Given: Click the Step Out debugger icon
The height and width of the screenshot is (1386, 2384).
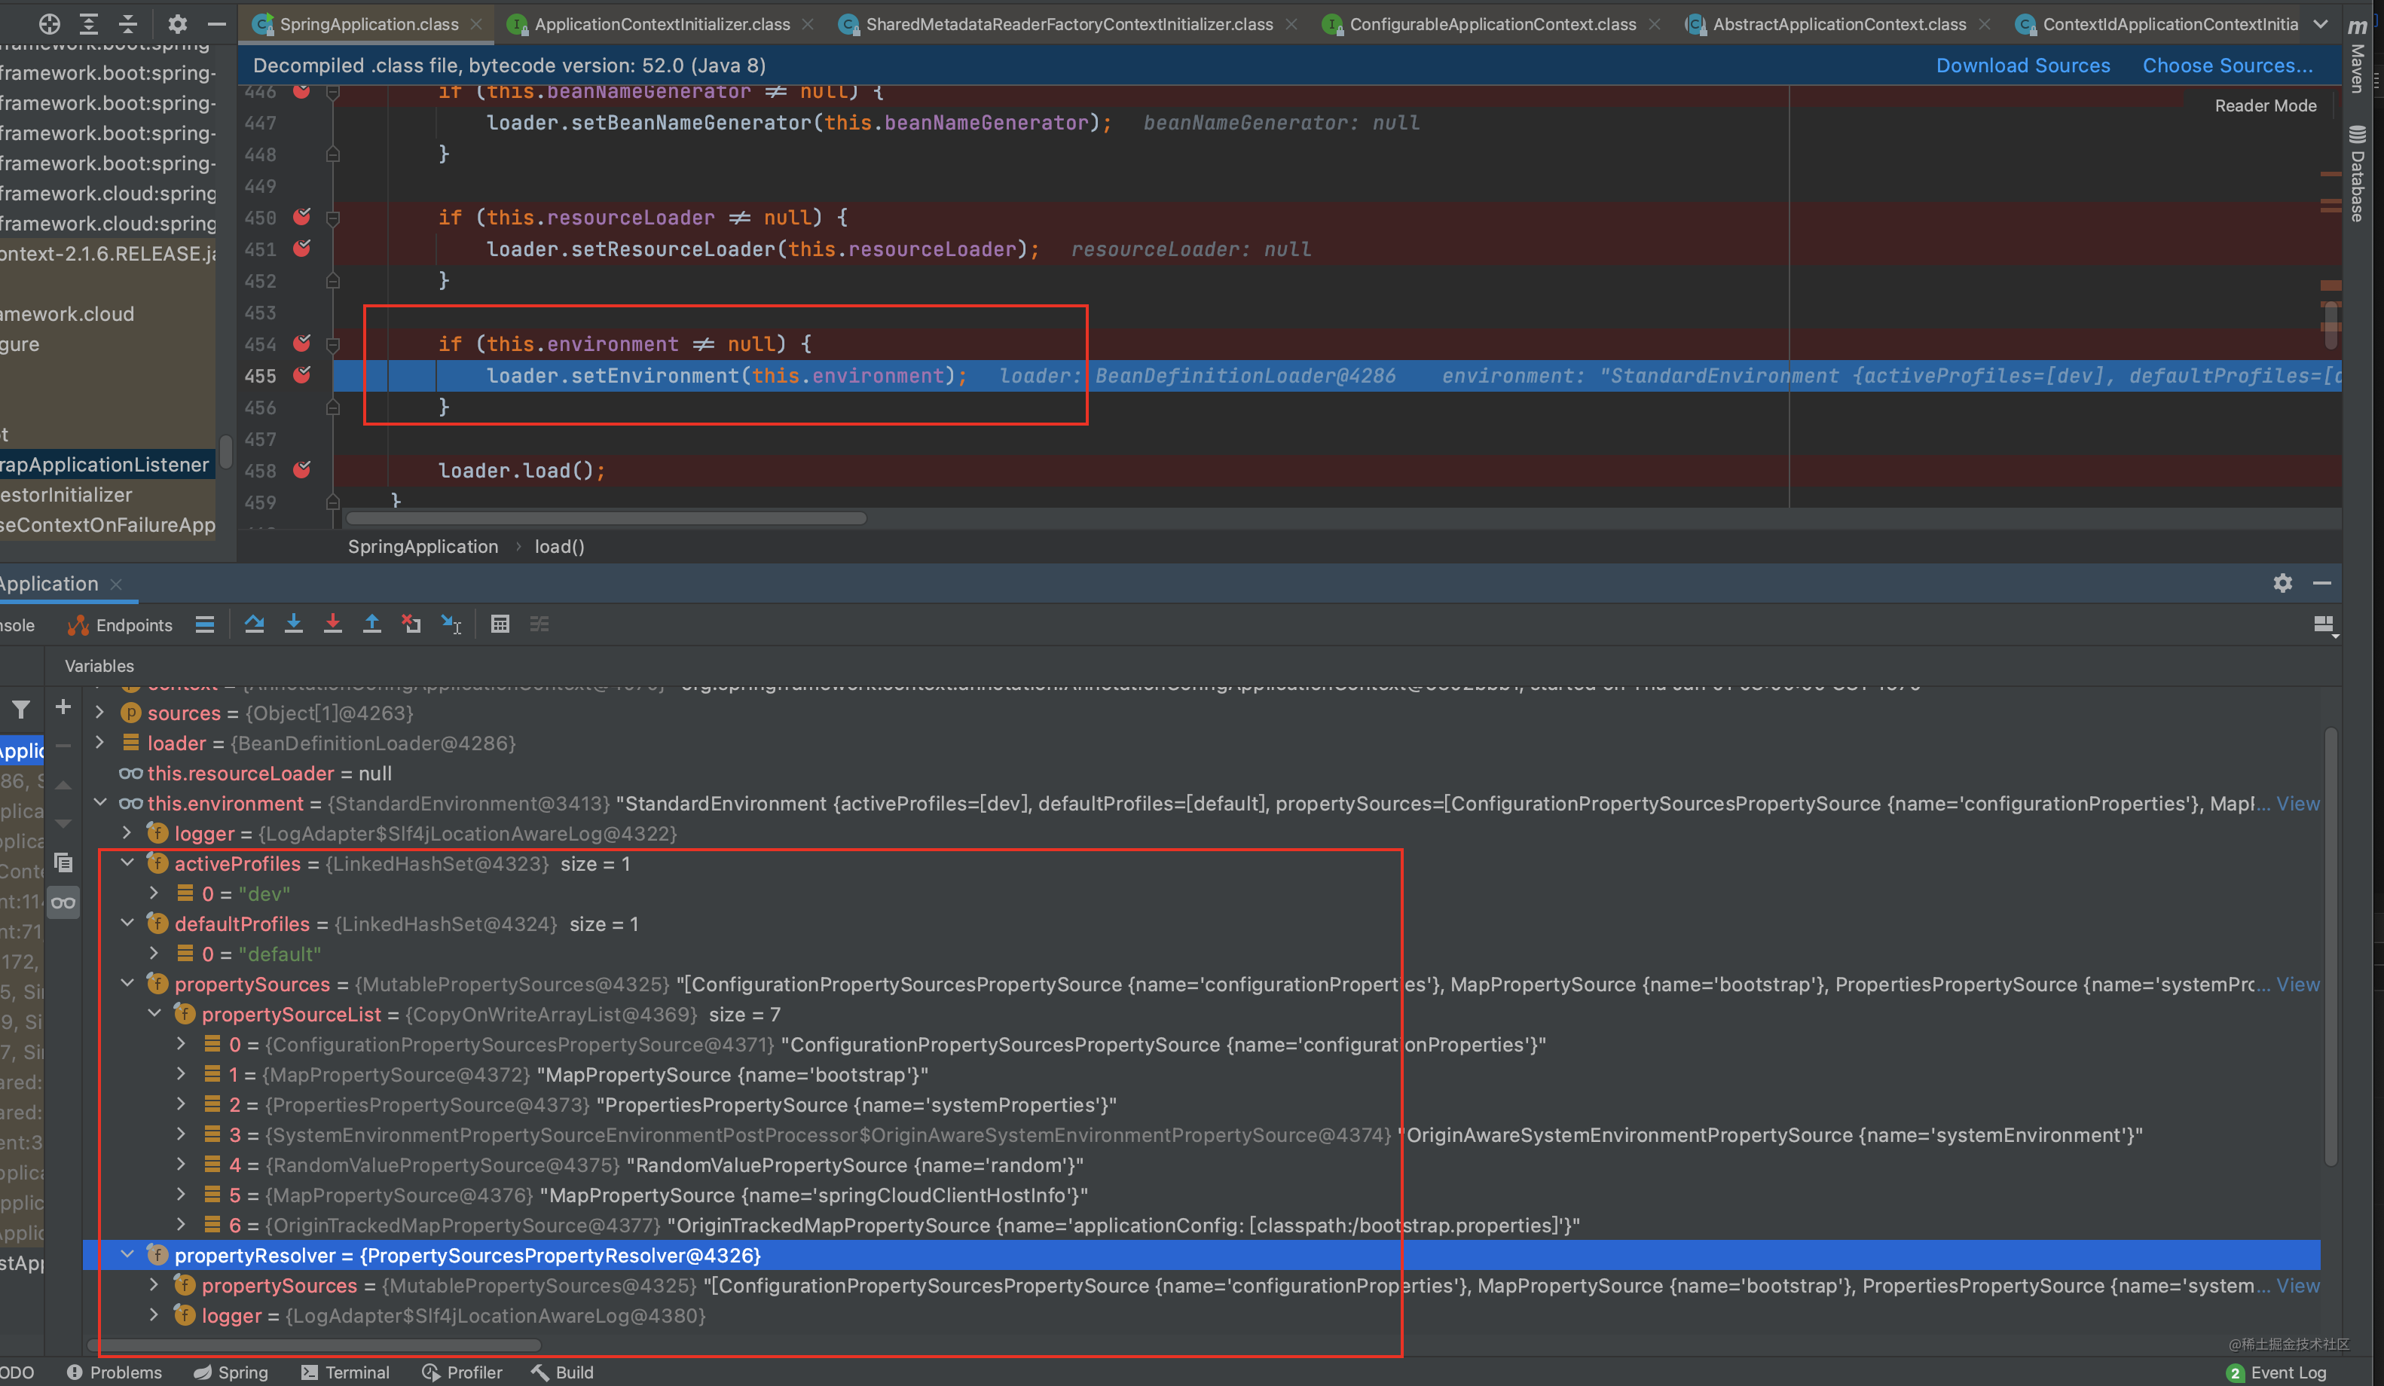Looking at the screenshot, I should (x=371, y=624).
